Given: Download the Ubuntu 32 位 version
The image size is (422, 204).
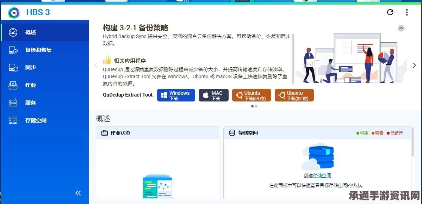Looking at the screenshot, I should pos(294,95).
